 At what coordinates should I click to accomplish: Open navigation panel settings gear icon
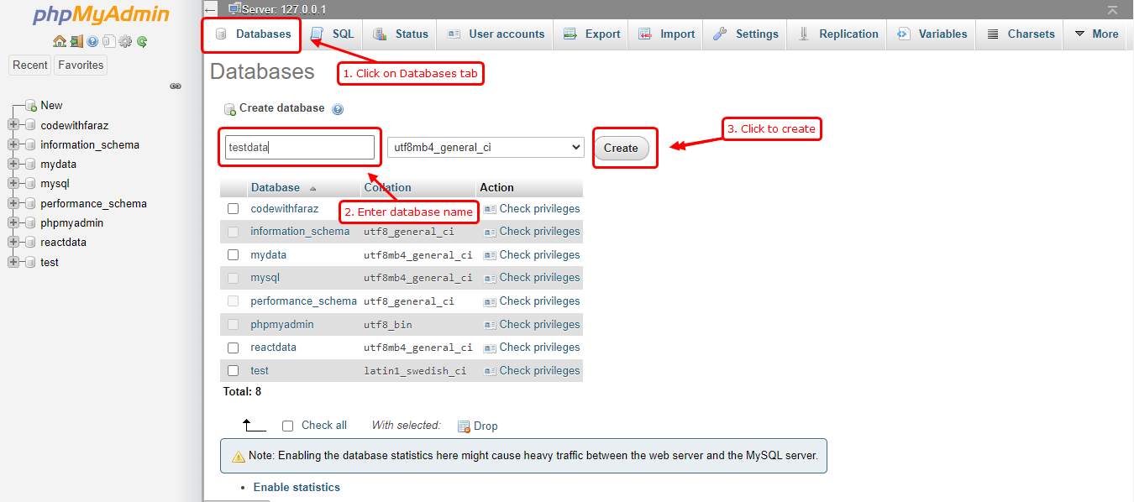pos(125,41)
